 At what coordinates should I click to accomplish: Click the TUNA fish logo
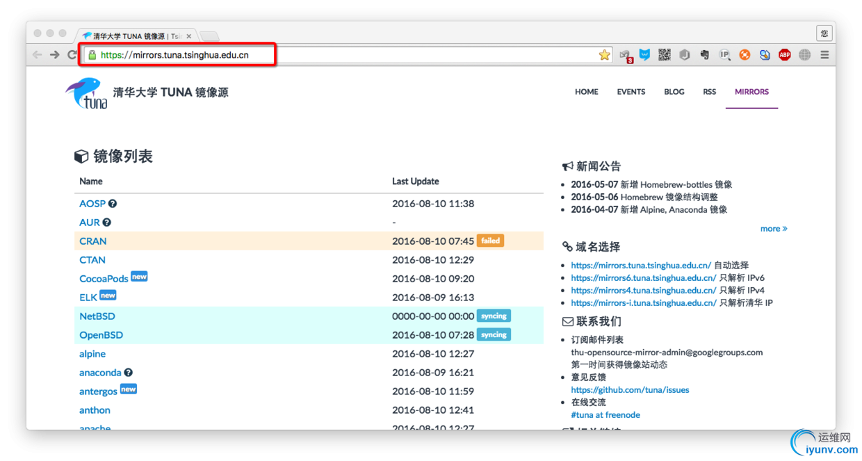(88, 93)
